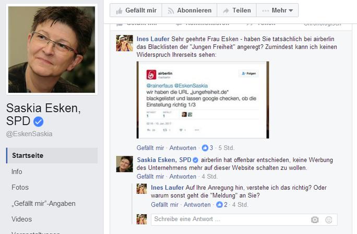The height and width of the screenshot is (234, 357).
Task: Click like-count thumb icon showing 3
Action: click(205, 148)
